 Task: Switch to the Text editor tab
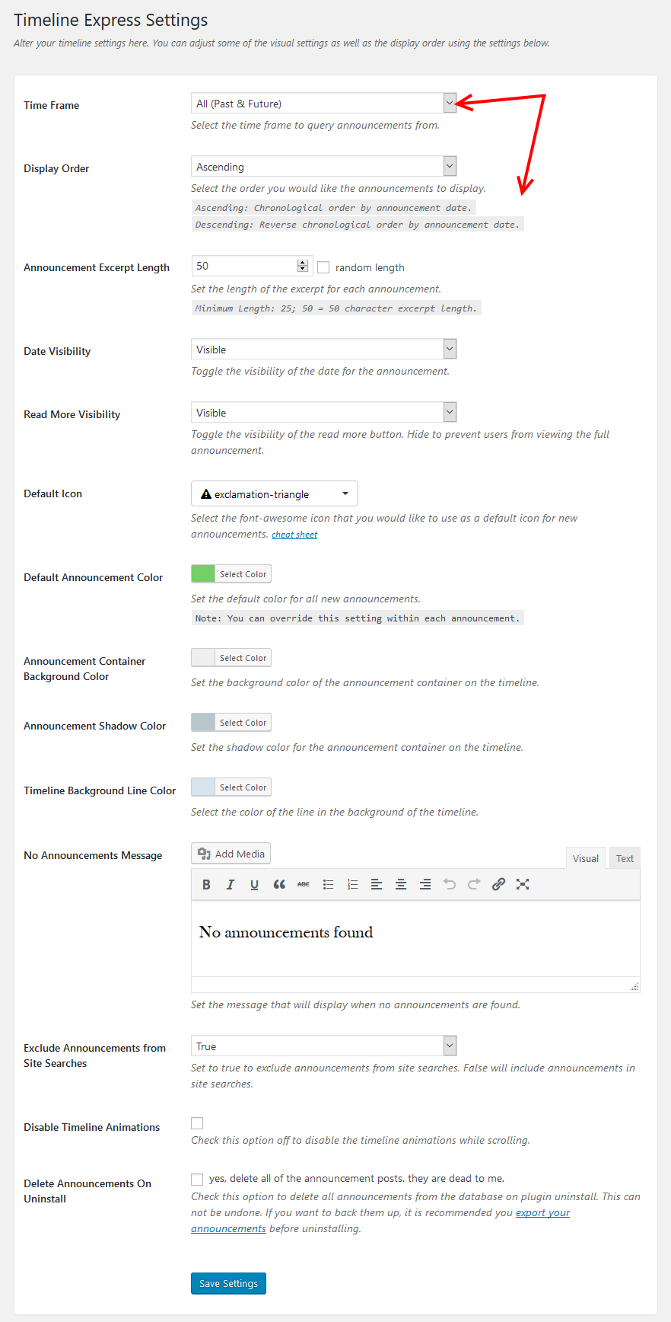(625, 858)
